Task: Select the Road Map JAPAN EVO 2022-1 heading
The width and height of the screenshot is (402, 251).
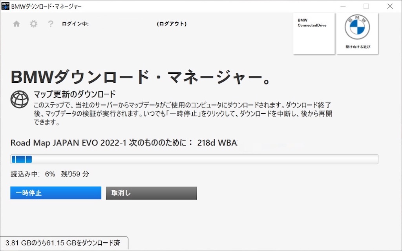Action: pyautogui.click(x=118, y=143)
